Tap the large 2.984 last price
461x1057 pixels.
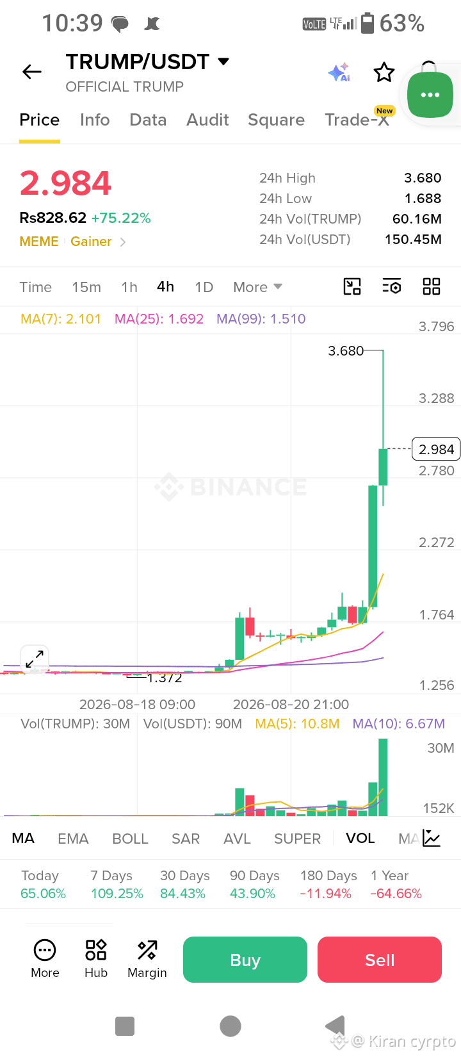coord(65,183)
